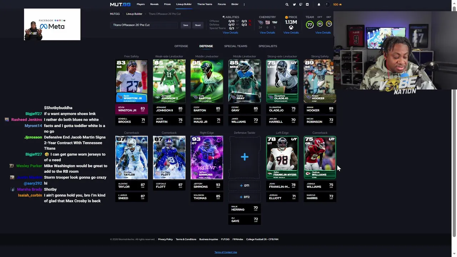Viewport: 457px width, 257px height.
Task: Open the more options dots after Binder
Action: click(x=244, y=4)
